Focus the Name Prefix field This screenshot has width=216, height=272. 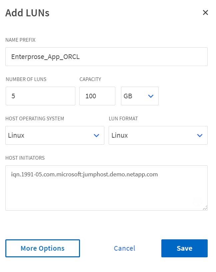pyautogui.click(x=106, y=57)
